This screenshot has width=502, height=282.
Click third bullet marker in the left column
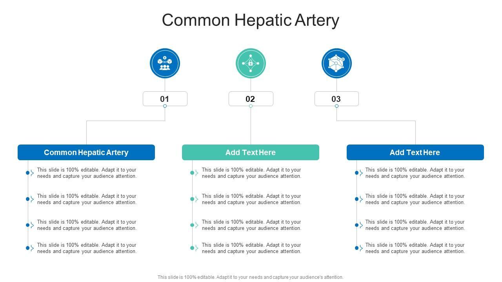28,225
